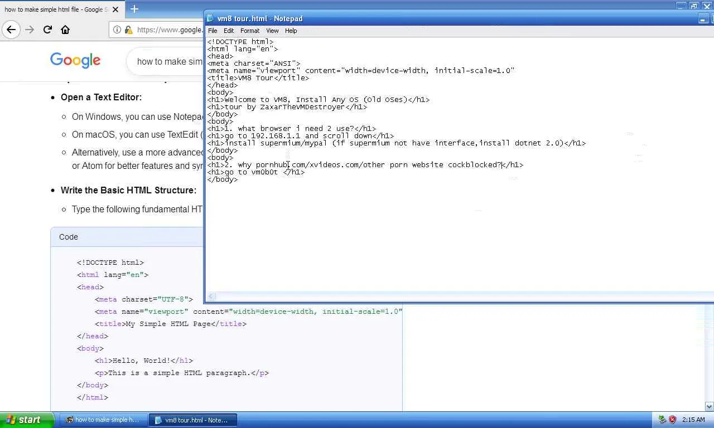Click the Windows start button
This screenshot has height=428, width=714.
coord(27,420)
